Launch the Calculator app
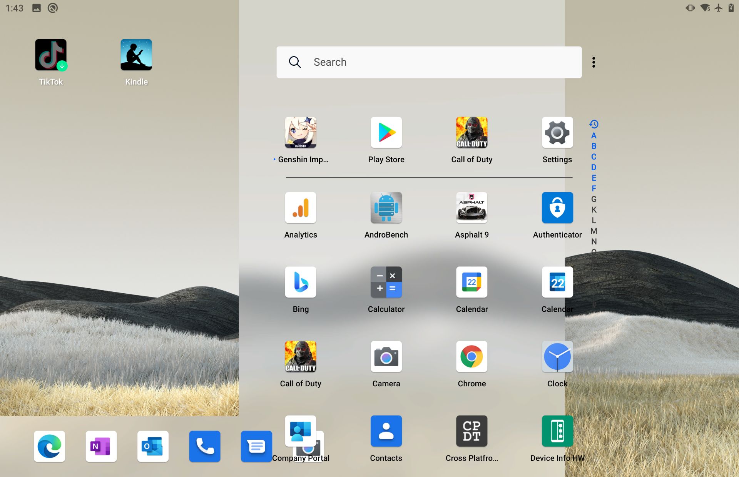This screenshot has height=477, width=739. click(386, 282)
